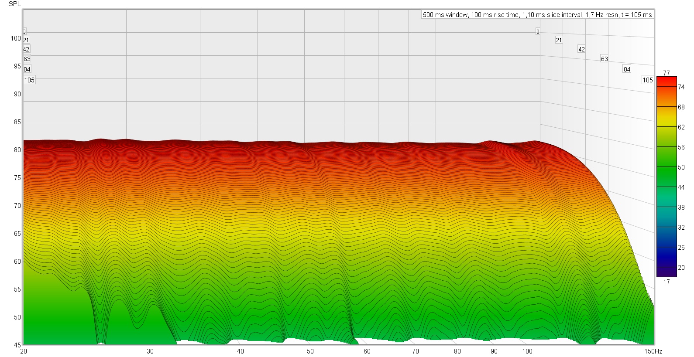Click the 75 SPL axis label
694x357 pixels.
[x=17, y=178]
